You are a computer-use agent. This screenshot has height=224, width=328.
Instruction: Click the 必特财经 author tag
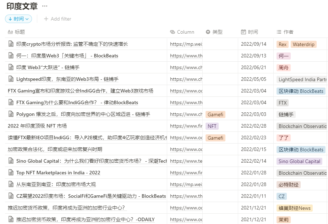[x=288, y=185]
